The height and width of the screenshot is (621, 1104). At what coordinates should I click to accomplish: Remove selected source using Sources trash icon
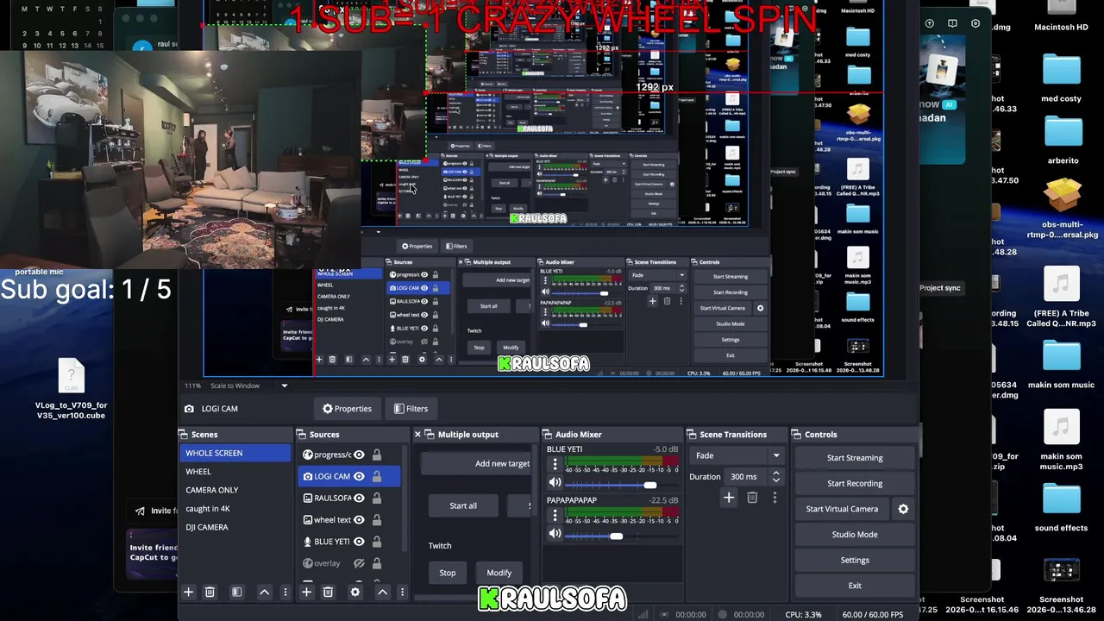(x=328, y=592)
